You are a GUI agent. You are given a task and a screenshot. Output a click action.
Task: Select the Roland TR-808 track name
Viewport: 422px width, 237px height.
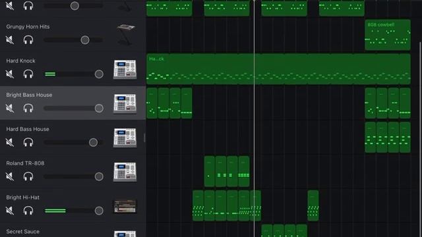(25, 163)
